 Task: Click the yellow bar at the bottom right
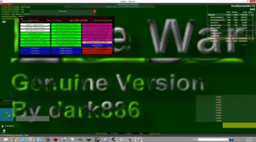pos(239,125)
